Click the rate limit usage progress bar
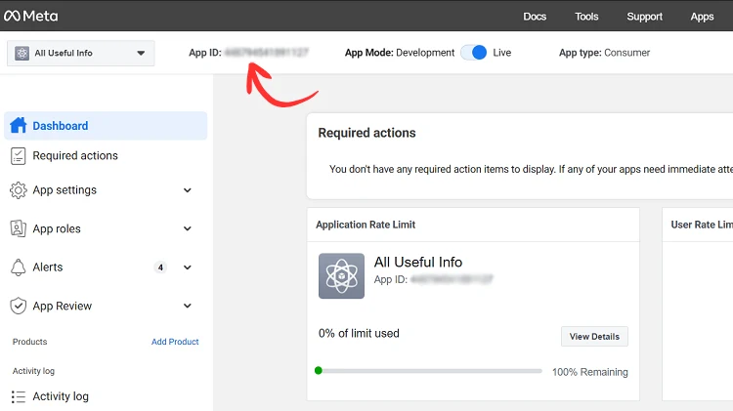Screen dimensions: 733x411 click(x=430, y=371)
